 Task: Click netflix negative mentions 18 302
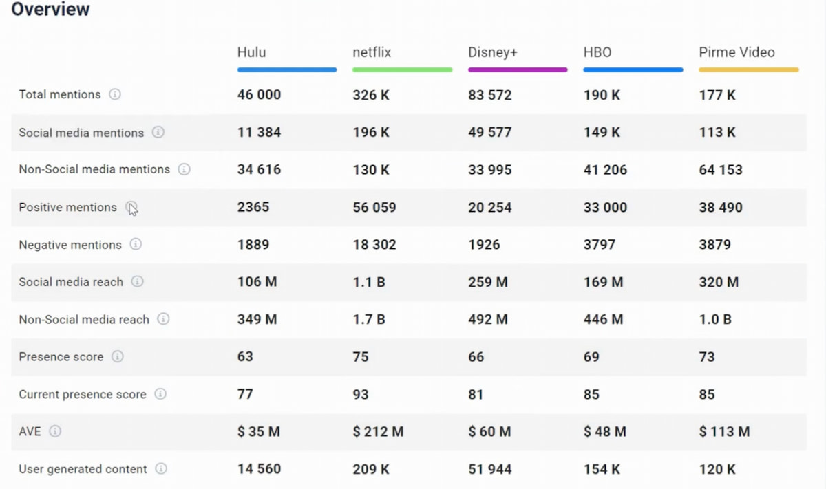coord(374,244)
